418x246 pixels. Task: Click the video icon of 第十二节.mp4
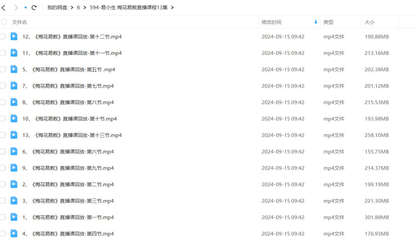point(14,36)
